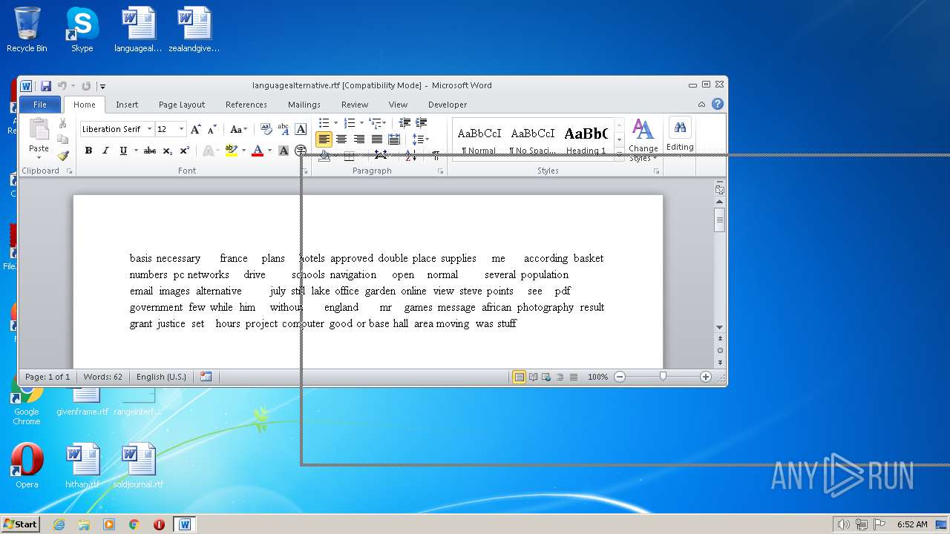Apply subscript formatting
This screenshot has height=534, width=950.
click(x=168, y=151)
